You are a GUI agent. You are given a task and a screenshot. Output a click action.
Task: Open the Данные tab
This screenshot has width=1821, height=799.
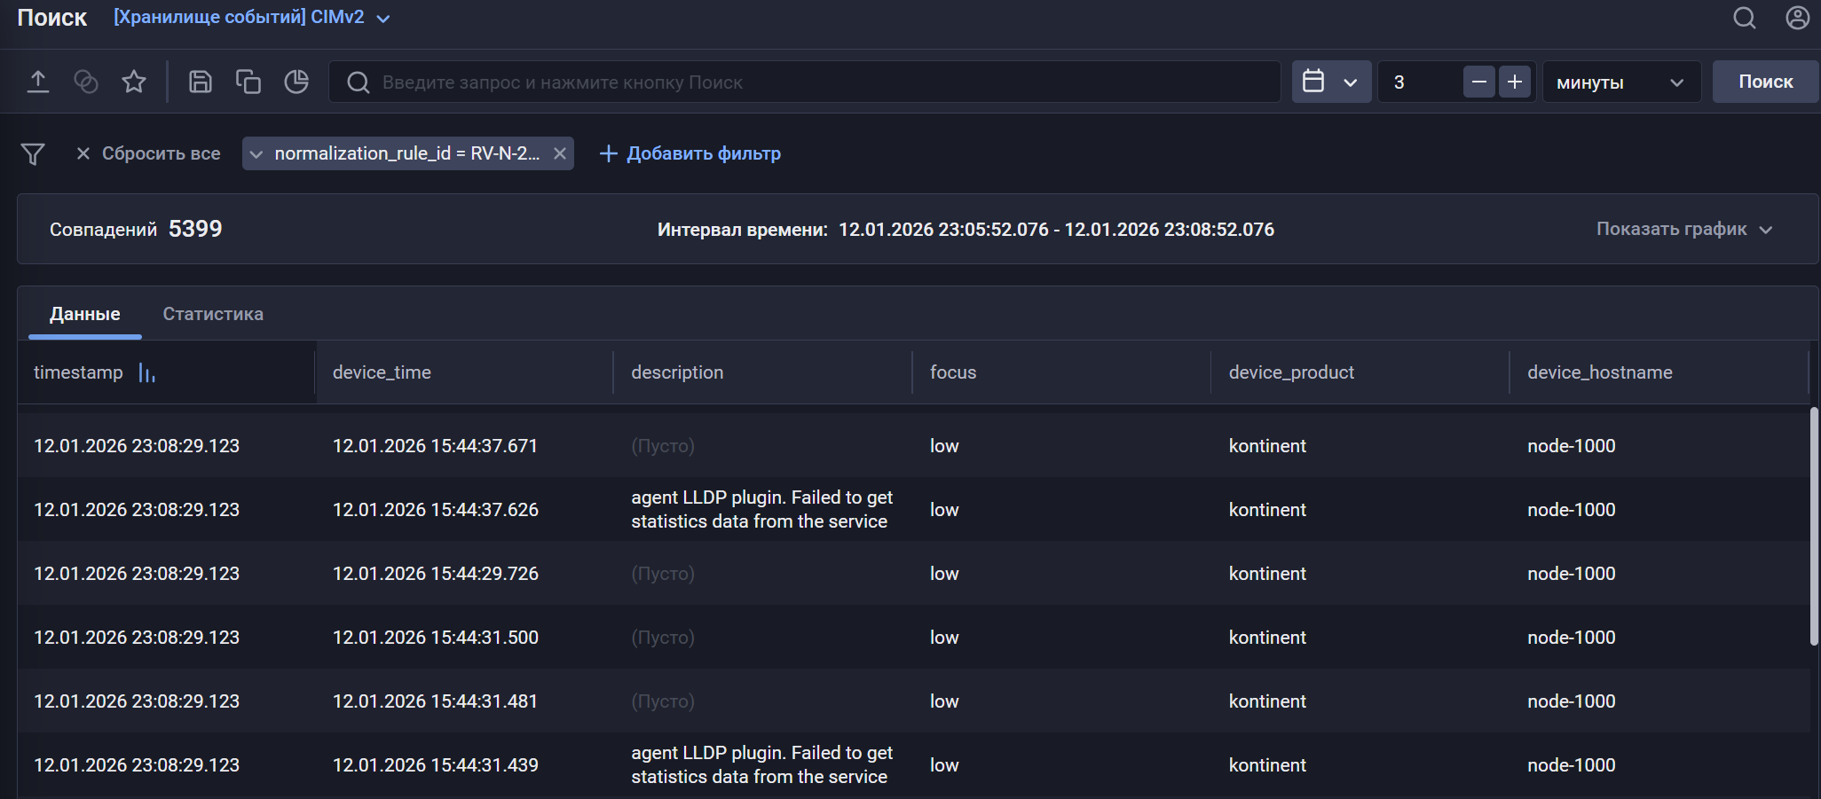pos(84,313)
